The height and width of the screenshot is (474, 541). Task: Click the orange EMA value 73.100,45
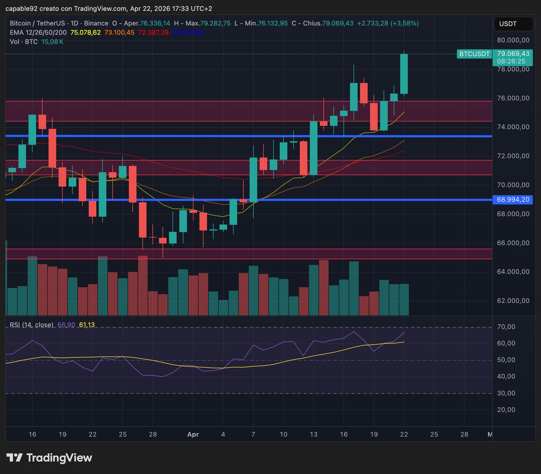pos(119,32)
